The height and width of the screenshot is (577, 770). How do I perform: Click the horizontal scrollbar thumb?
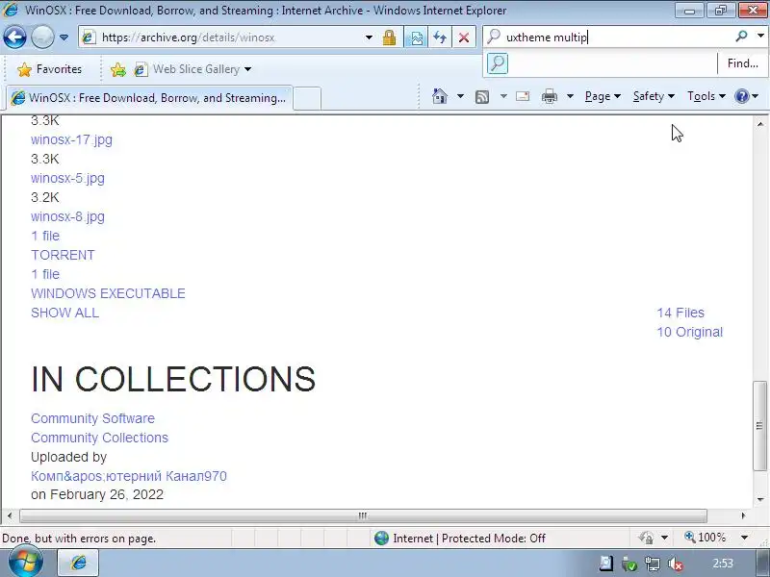[363, 515]
